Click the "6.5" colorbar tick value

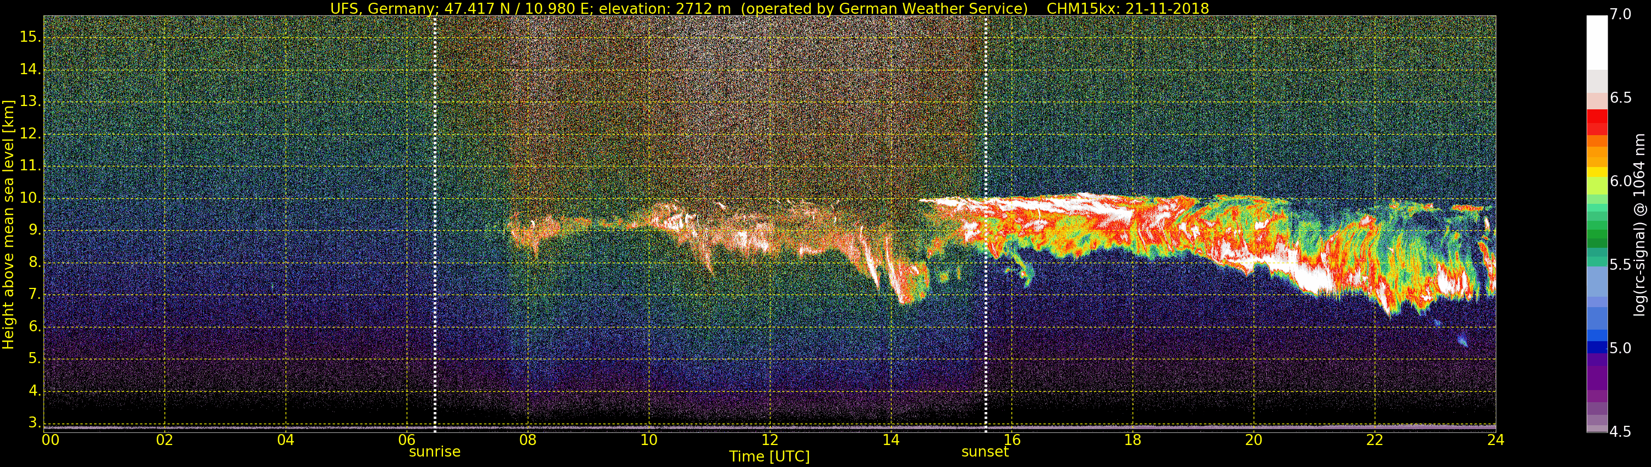tap(1621, 98)
